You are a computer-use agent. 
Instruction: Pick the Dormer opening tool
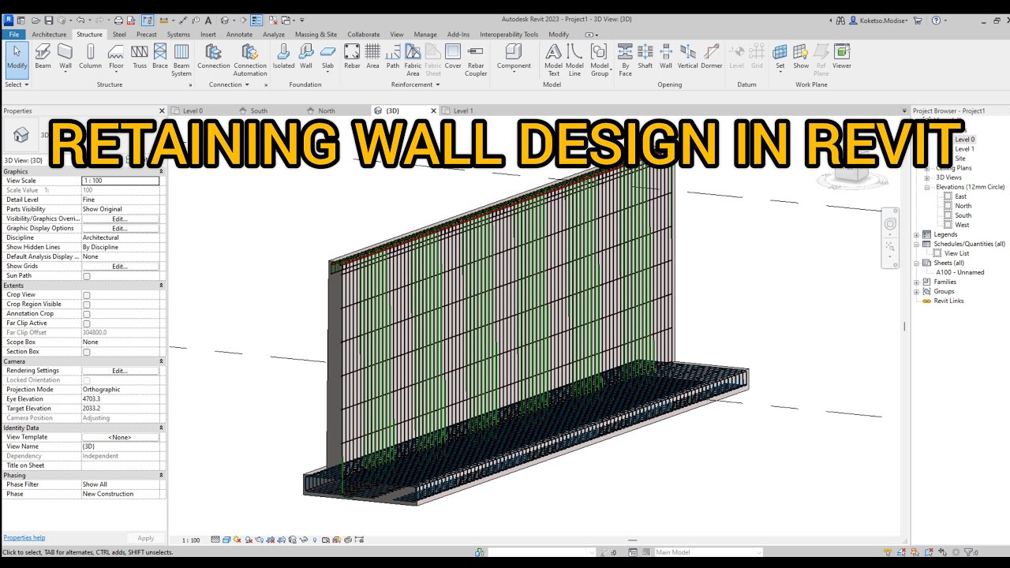(x=712, y=57)
